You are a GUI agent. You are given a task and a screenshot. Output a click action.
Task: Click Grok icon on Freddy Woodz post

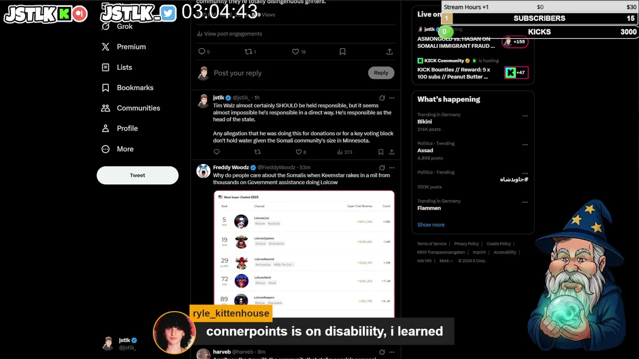382,168
